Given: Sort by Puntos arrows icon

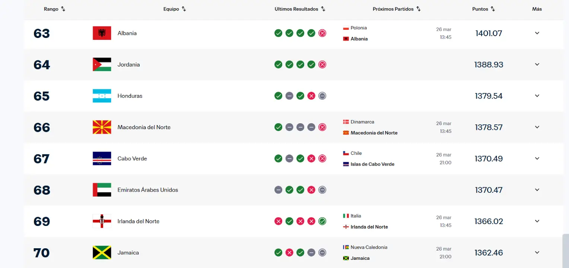Looking at the screenshot, I should [x=493, y=9].
